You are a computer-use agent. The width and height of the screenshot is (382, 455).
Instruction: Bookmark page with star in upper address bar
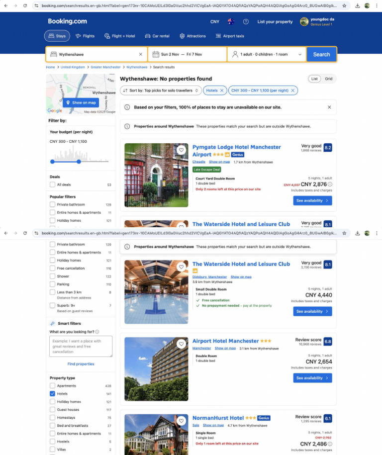(x=344, y=5)
